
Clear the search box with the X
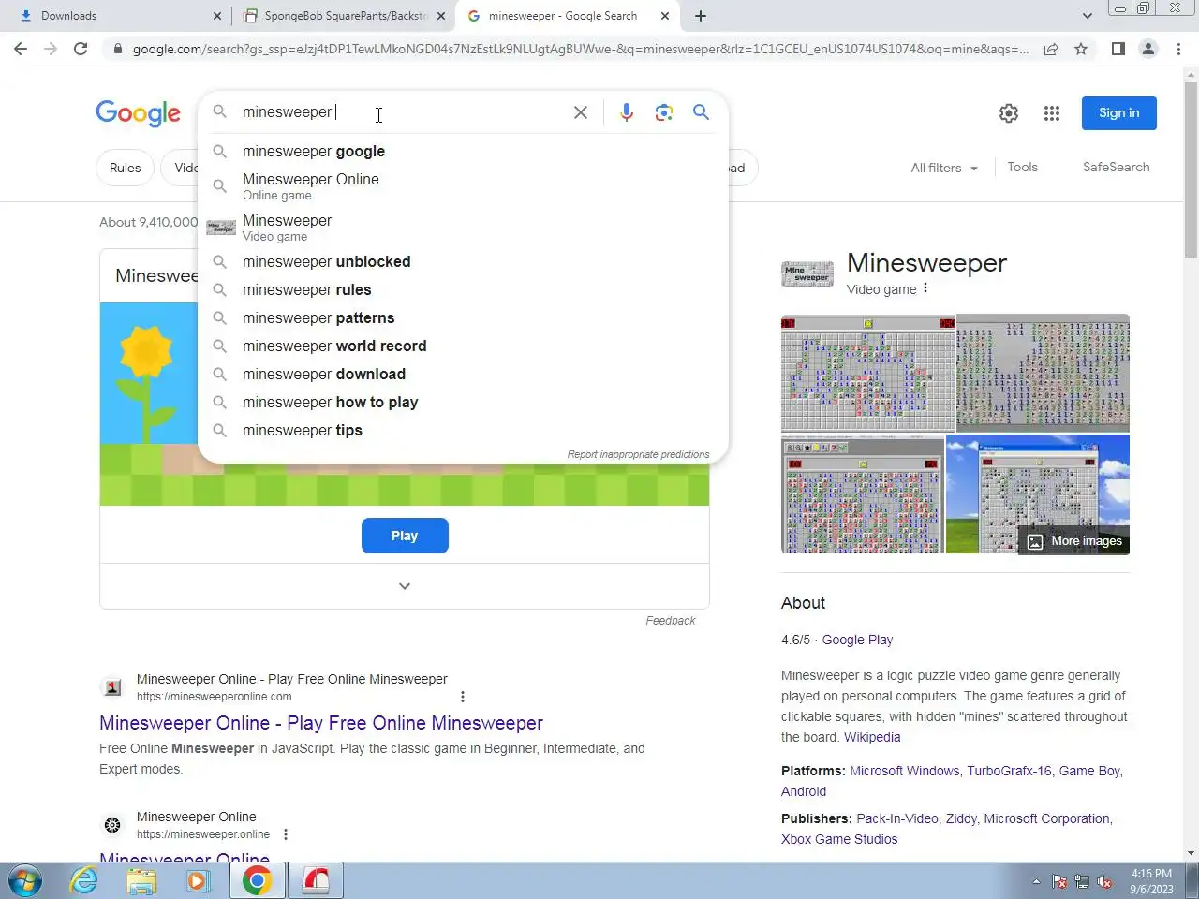point(581,112)
